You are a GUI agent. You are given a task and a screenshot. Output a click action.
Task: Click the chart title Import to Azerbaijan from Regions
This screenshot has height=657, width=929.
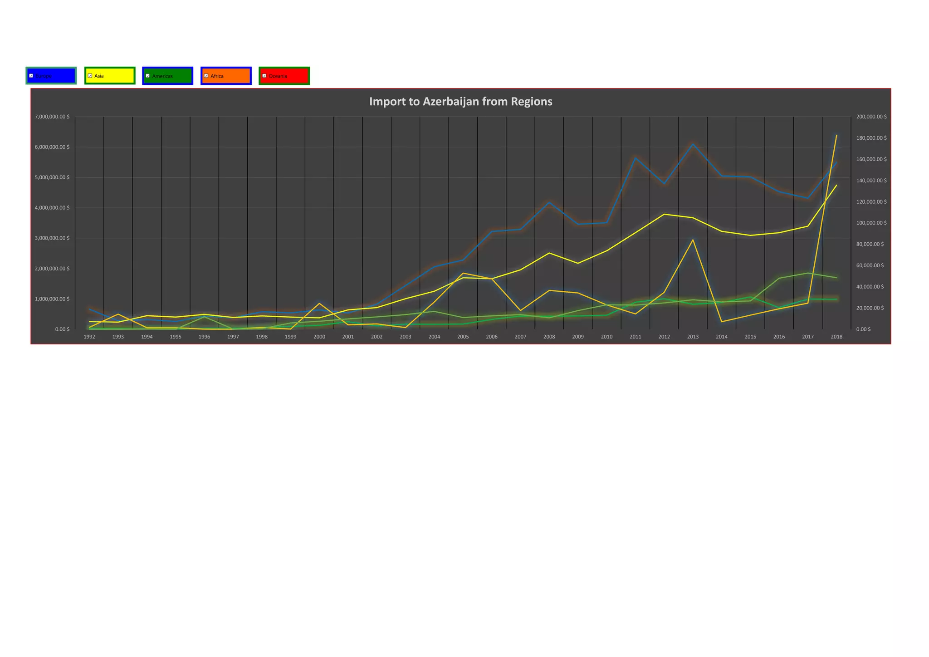[x=460, y=101]
